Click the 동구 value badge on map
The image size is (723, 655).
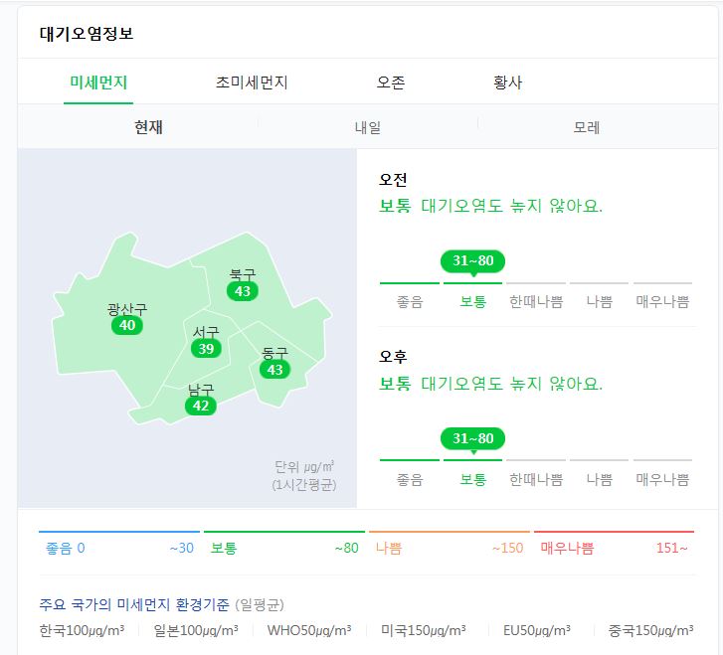tap(274, 370)
